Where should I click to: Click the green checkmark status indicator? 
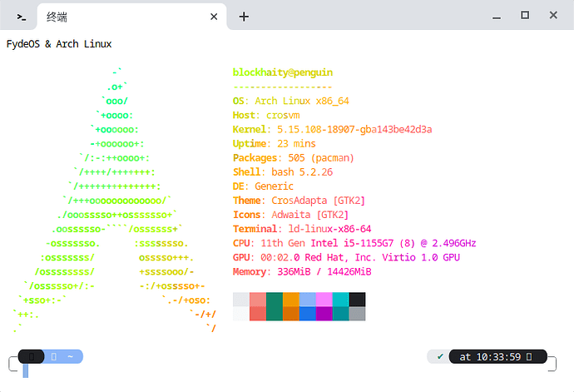tap(440, 356)
